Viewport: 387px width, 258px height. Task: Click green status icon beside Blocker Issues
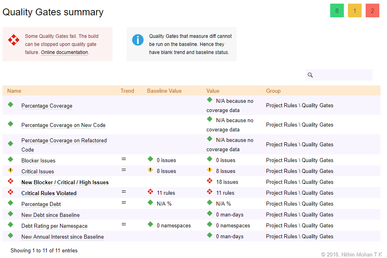pyautogui.click(x=10, y=160)
